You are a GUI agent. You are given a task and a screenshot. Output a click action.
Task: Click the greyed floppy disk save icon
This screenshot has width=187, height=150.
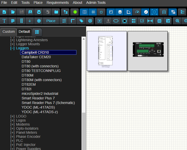click(21, 12)
